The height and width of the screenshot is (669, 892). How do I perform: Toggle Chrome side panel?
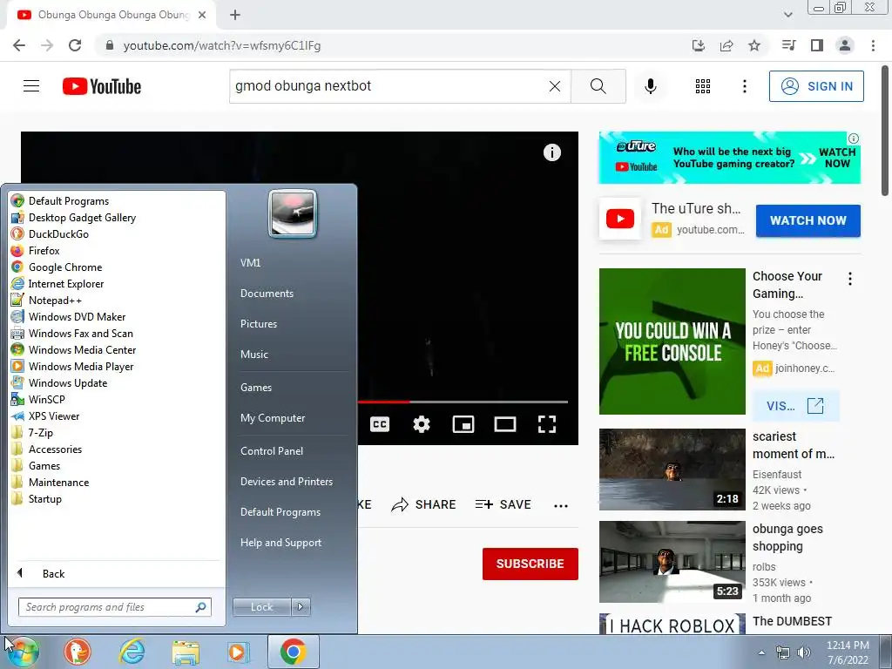click(x=817, y=45)
